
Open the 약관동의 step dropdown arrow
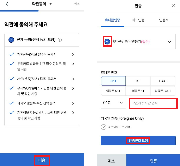pyautogui.click(x=50, y=4)
